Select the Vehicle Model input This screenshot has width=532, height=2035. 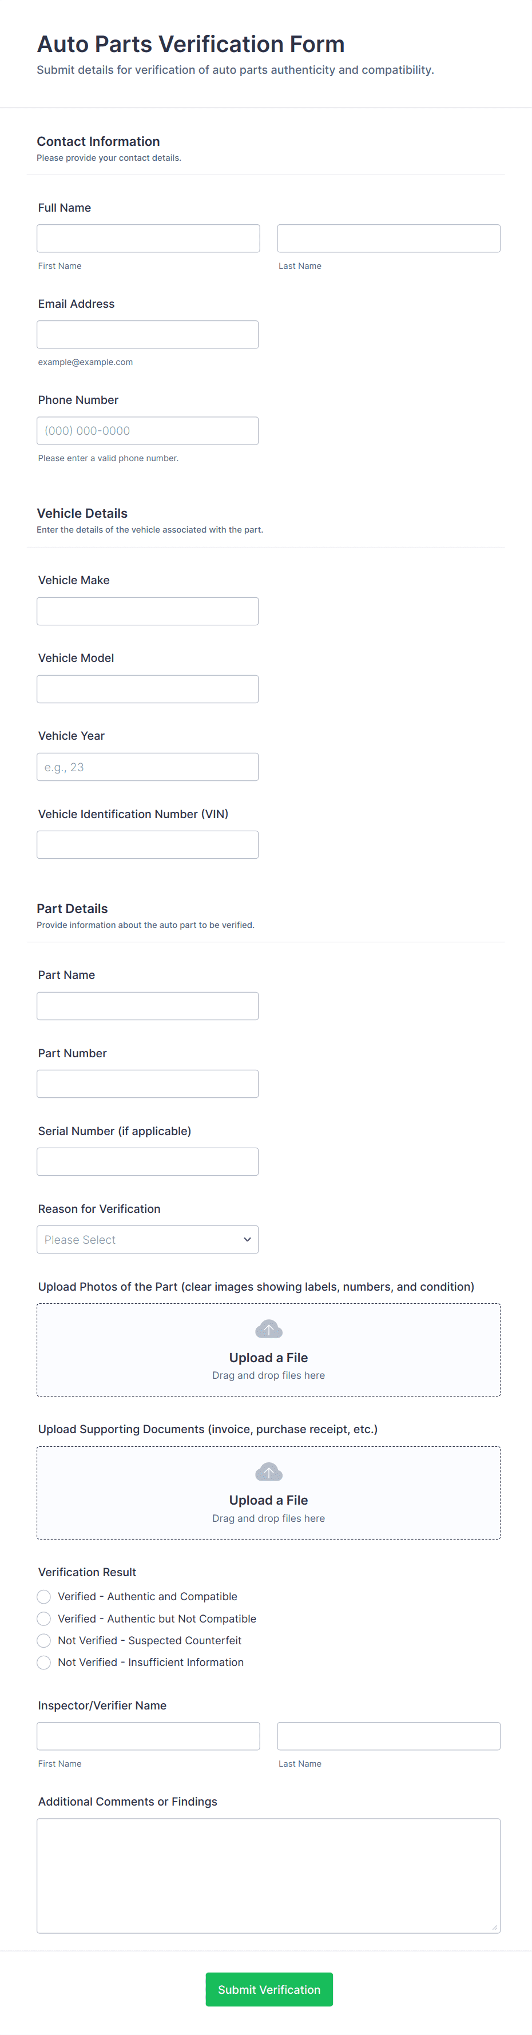[x=148, y=689]
